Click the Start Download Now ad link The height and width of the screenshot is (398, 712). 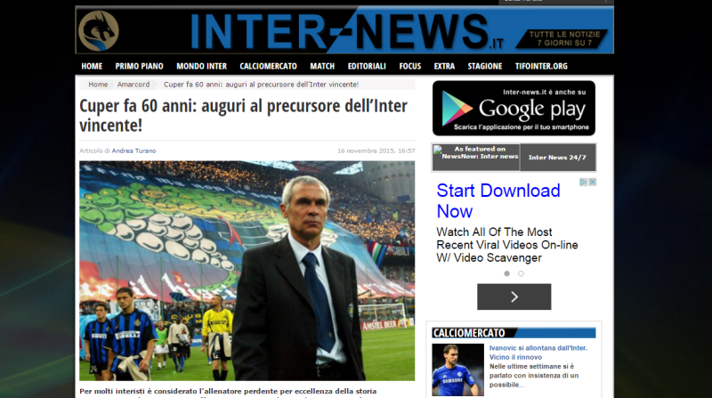[498, 201]
